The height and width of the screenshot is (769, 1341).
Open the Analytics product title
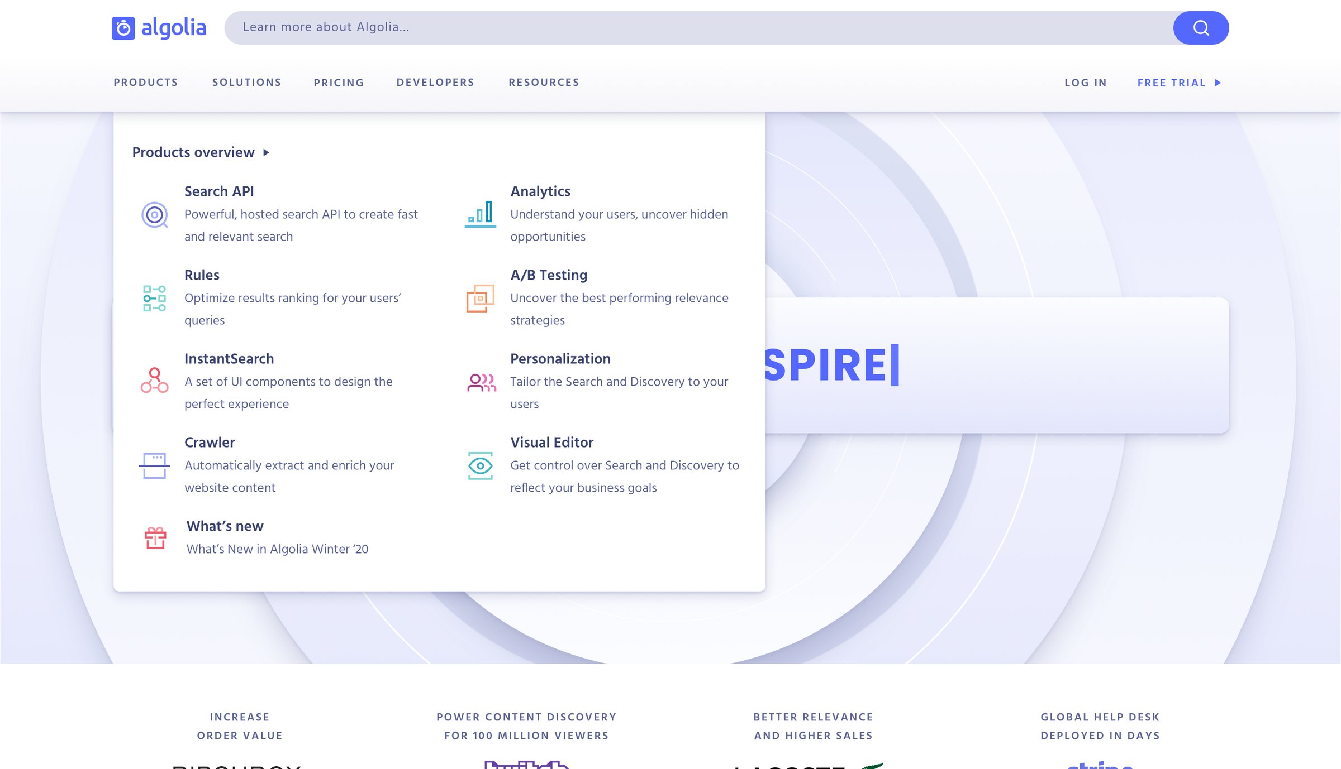tap(540, 191)
